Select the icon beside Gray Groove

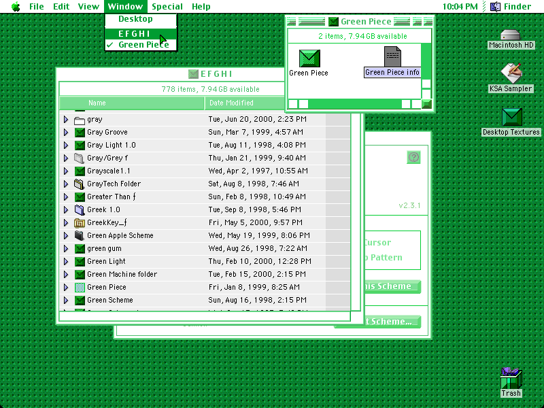pyautogui.click(x=80, y=133)
